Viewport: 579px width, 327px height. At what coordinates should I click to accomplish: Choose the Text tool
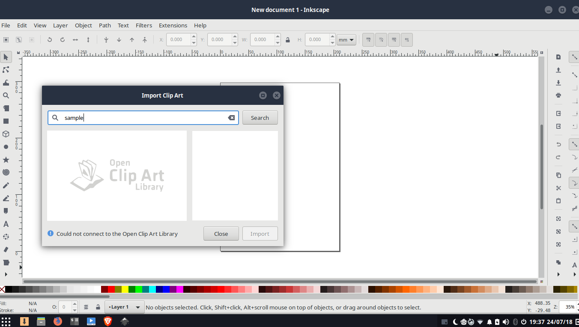point(6,224)
